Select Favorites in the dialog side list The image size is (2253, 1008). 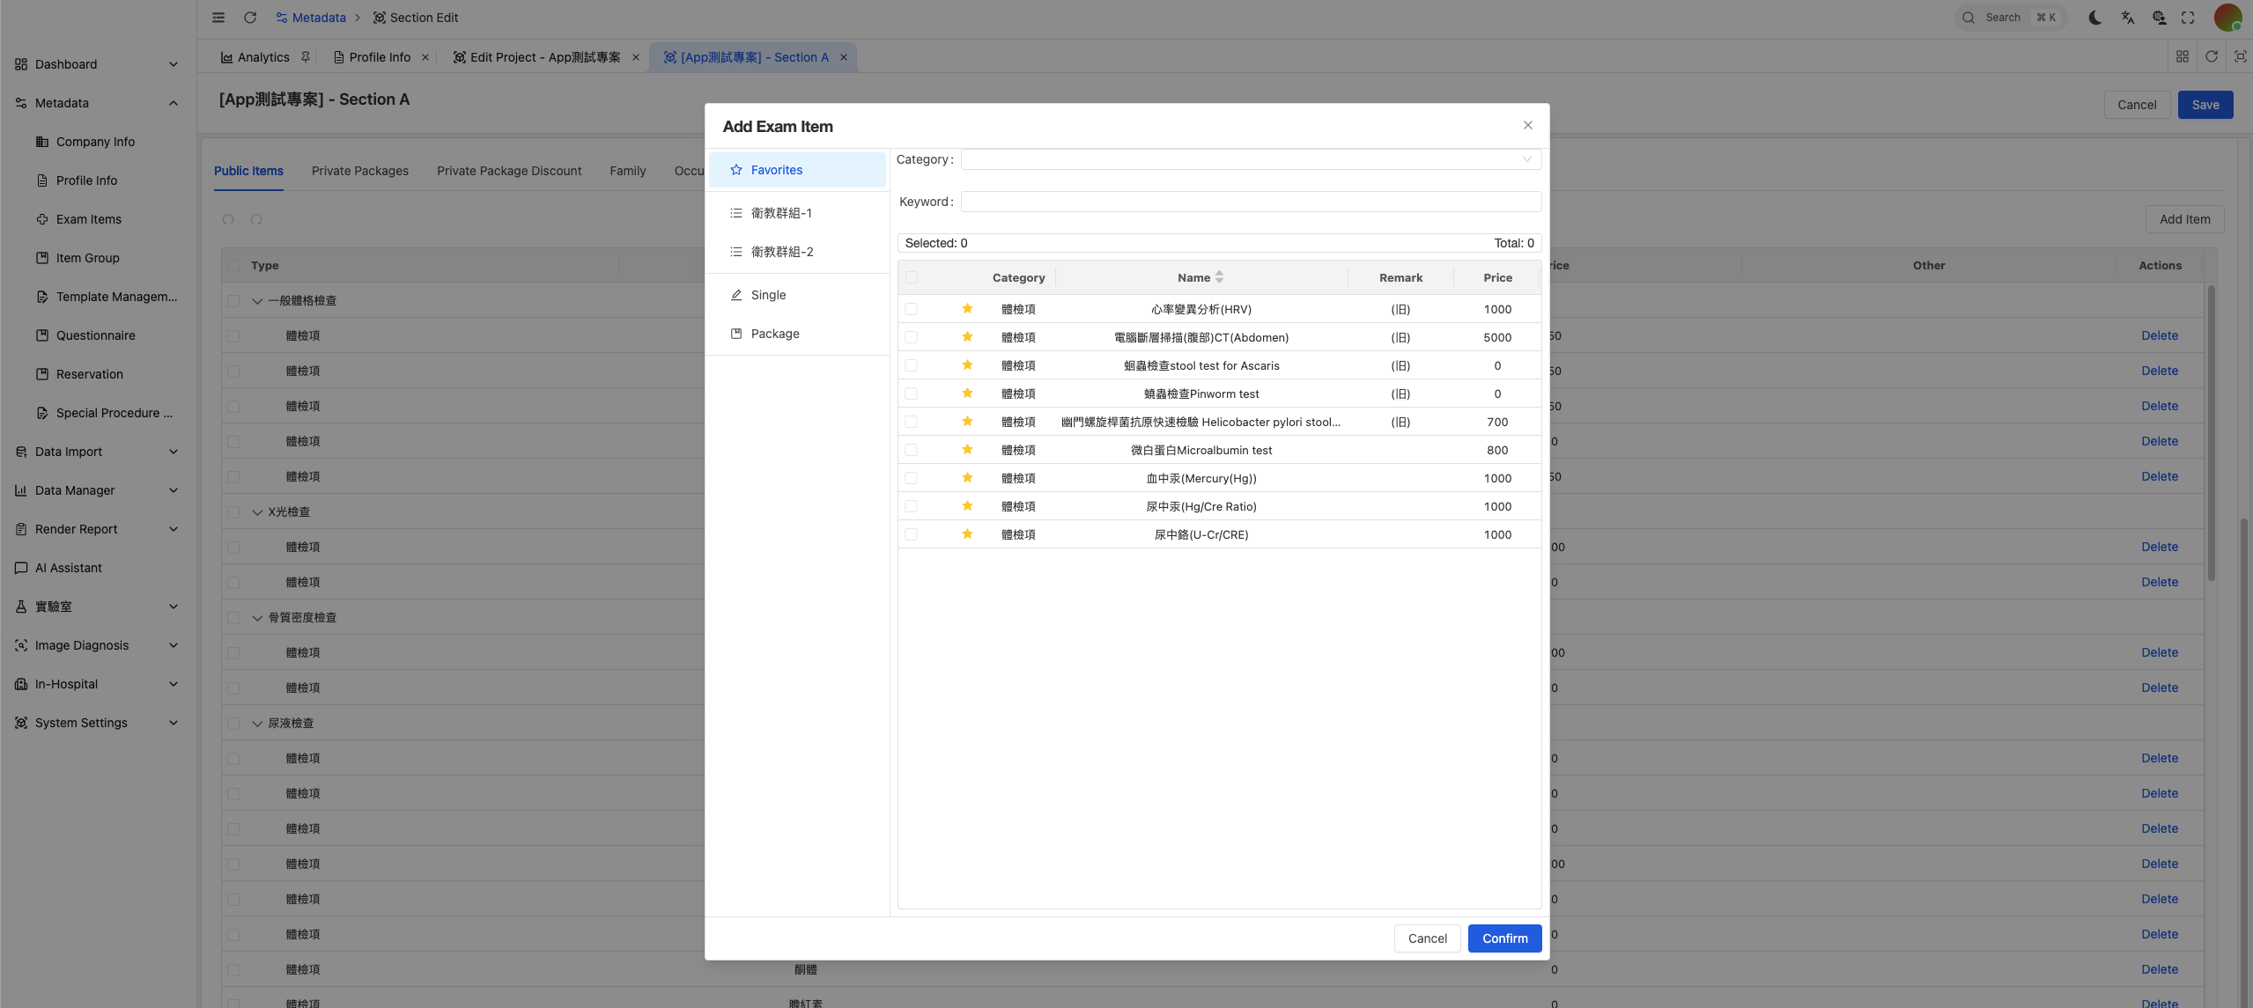click(797, 170)
